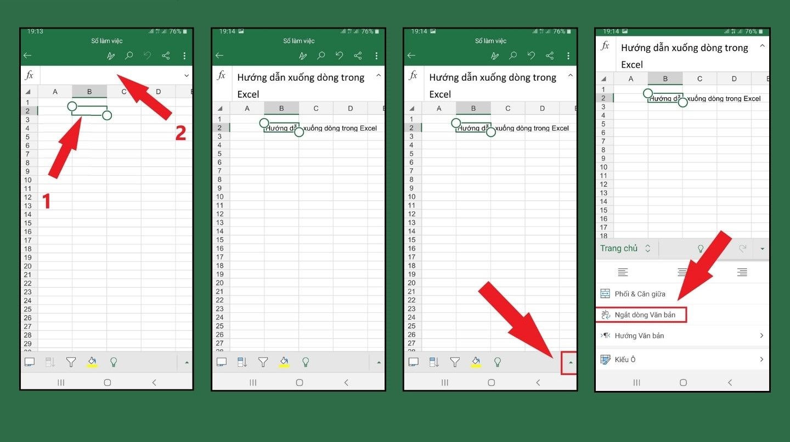Expand the ribbon triangle in second phone screen
This screenshot has height=442, width=790.
pyautogui.click(x=379, y=362)
